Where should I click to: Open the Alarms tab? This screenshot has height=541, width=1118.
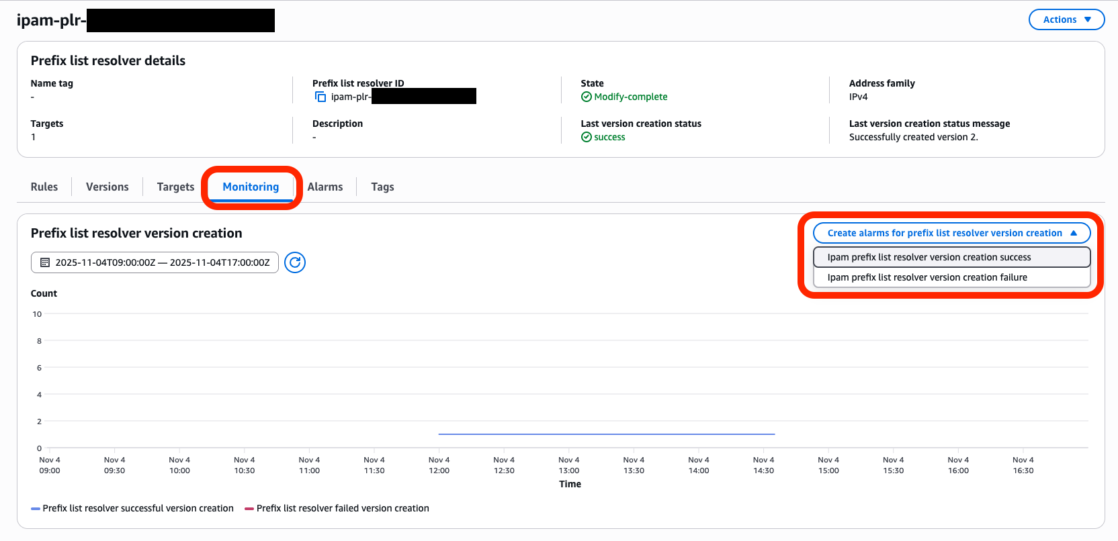pyautogui.click(x=325, y=187)
